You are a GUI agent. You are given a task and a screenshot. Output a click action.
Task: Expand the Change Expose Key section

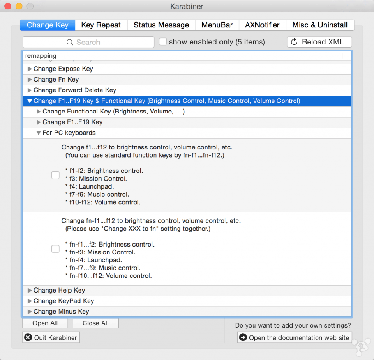(30, 69)
